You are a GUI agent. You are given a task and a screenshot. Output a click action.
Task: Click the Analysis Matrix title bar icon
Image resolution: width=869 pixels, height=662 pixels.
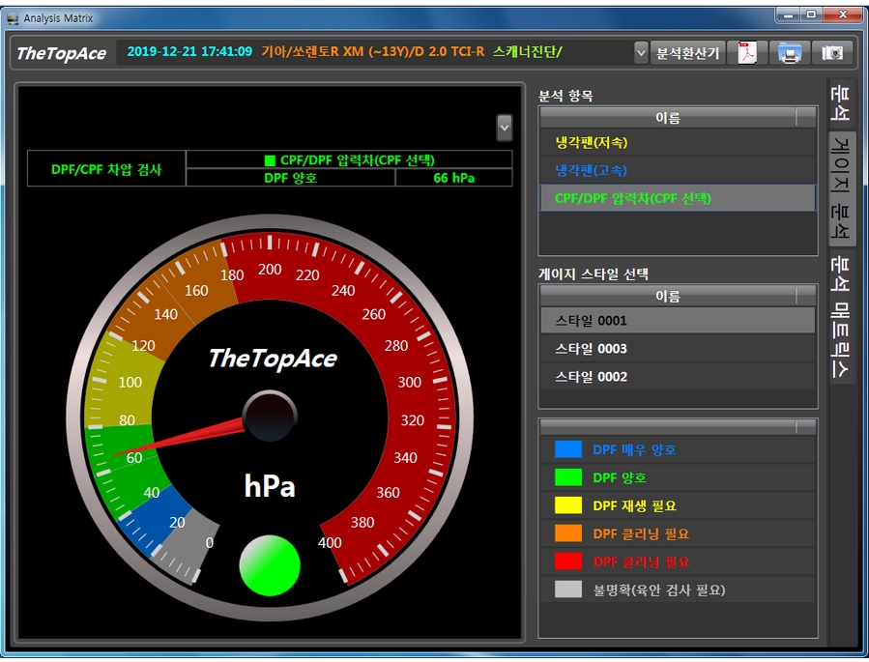pyautogui.click(x=13, y=16)
